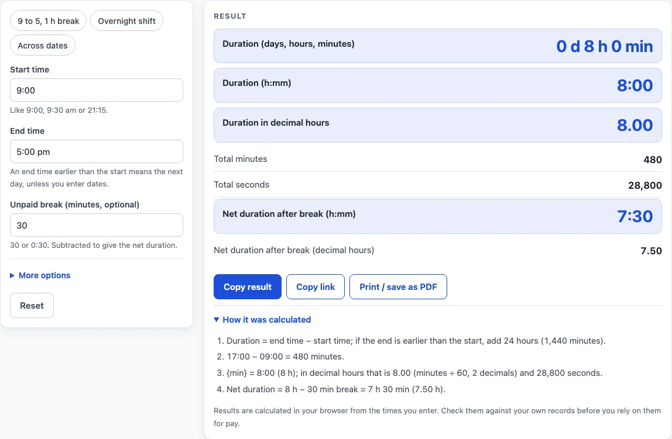Select the 7.50 net decimal hours value
This screenshot has height=439, width=672.
point(651,251)
